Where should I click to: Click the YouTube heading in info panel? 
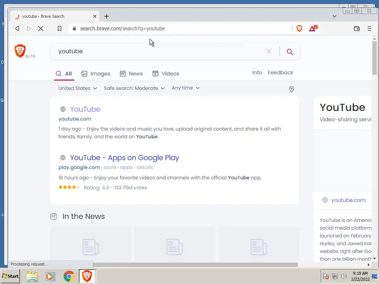click(x=342, y=108)
